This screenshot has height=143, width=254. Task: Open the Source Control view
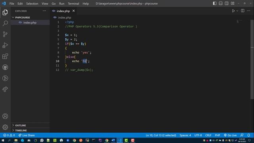tap(5, 34)
